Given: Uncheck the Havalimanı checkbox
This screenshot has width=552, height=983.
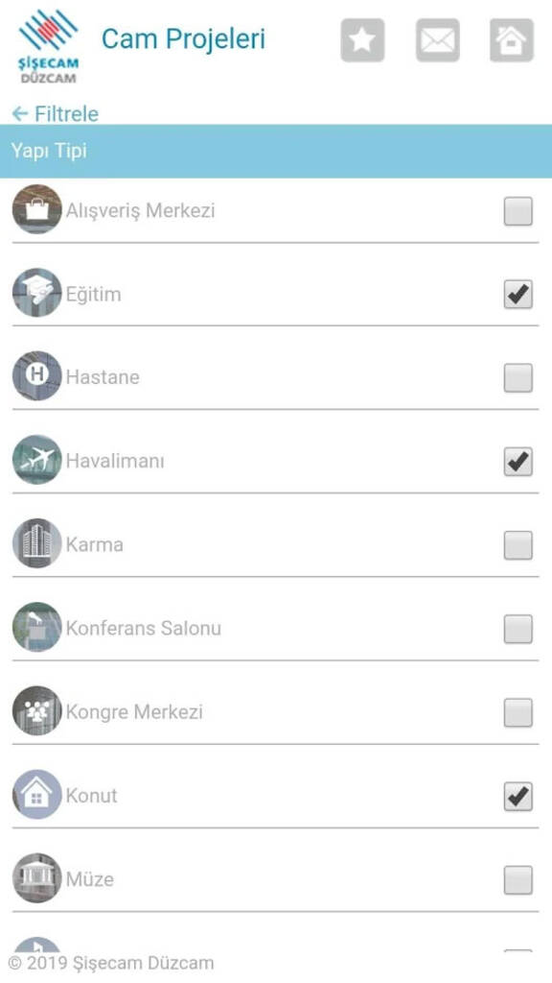Looking at the screenshot, I should (x=518, y=462).
